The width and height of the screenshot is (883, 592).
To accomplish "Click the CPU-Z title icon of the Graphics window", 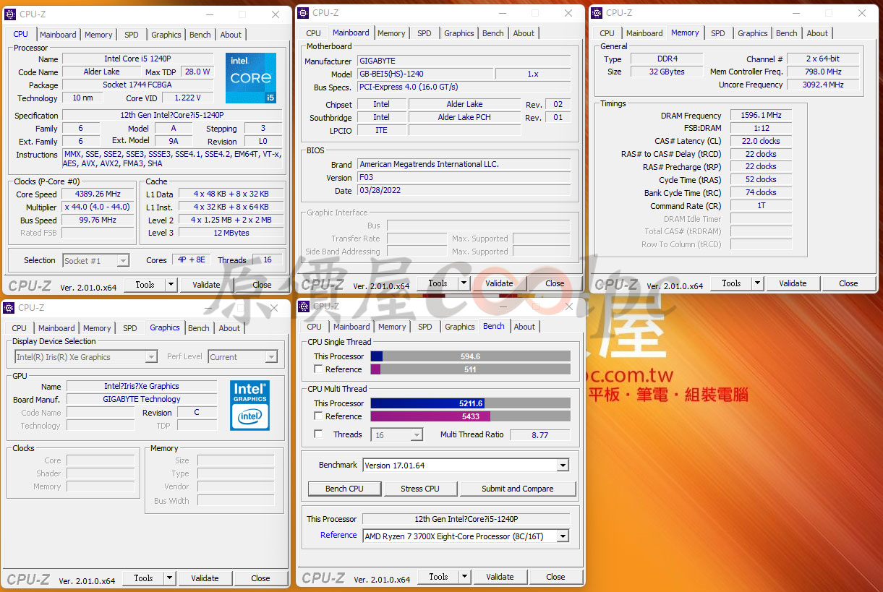I will click(9, 308).
